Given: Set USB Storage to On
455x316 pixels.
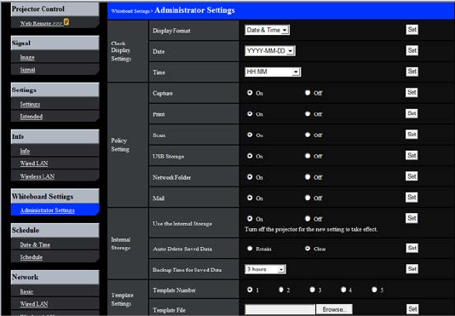Looking at the screenshot, I should (250, 156).
